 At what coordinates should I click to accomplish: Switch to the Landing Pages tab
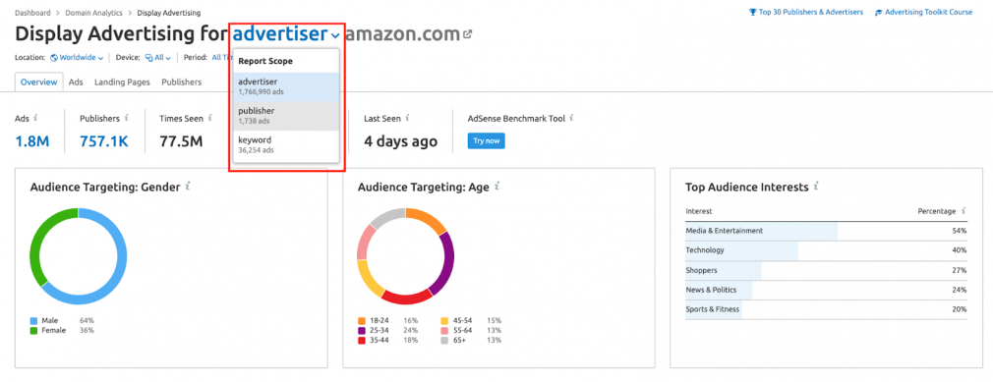tap(122, 82)
